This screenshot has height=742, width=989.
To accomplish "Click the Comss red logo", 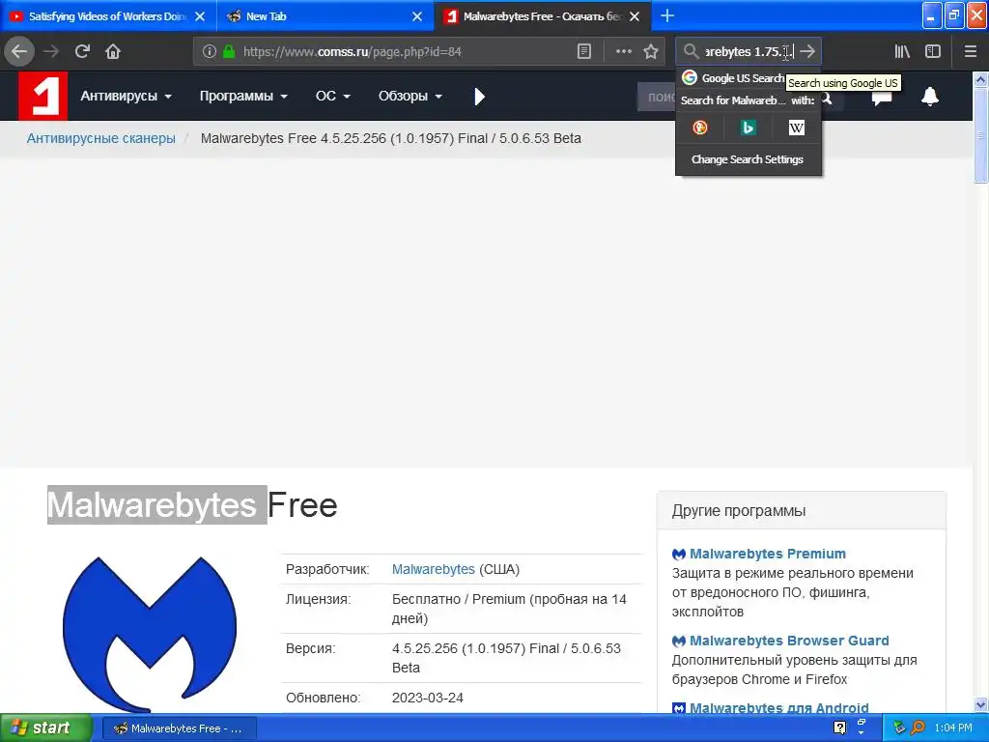I will [x=42, y=96].
